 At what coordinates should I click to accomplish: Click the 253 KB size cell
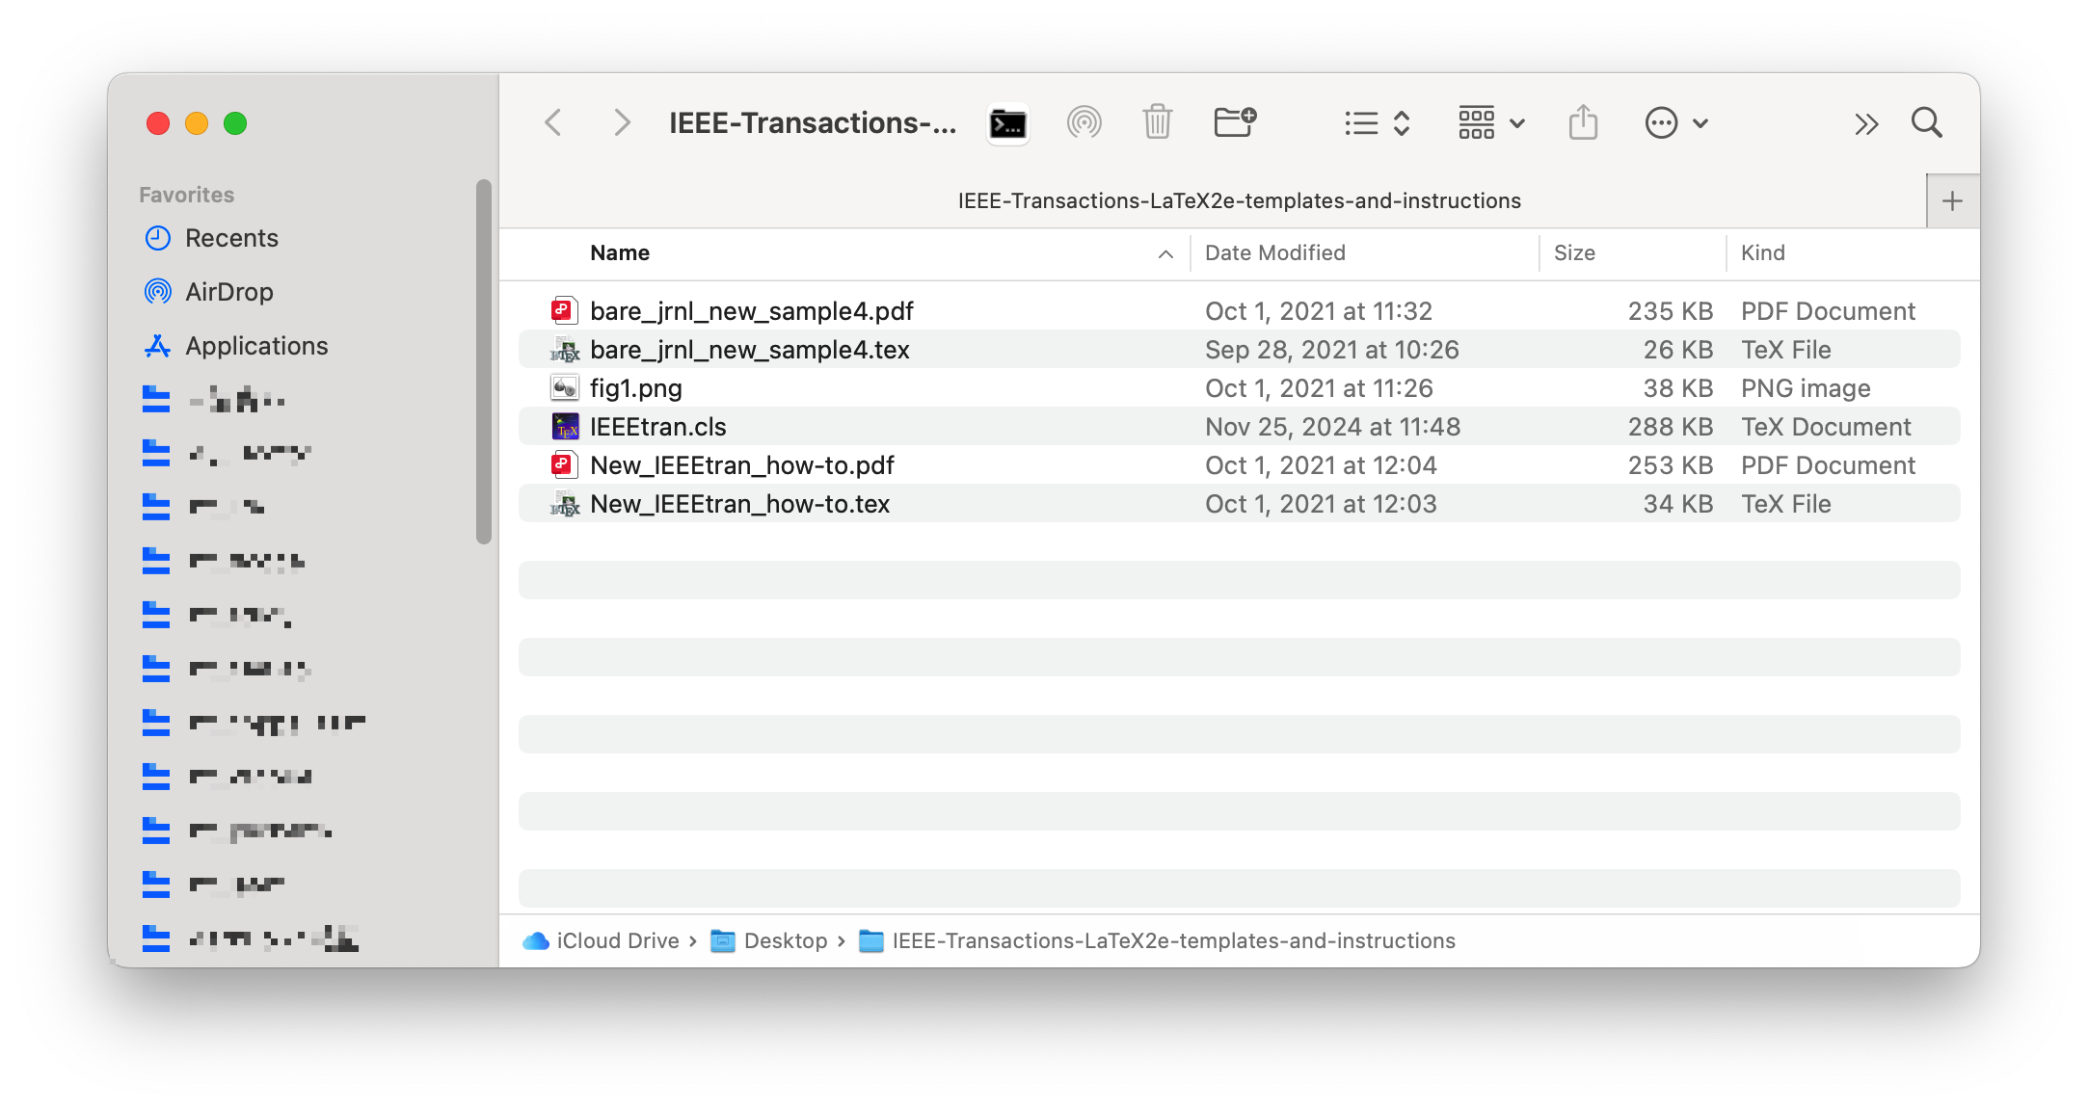coord(1670,465)
